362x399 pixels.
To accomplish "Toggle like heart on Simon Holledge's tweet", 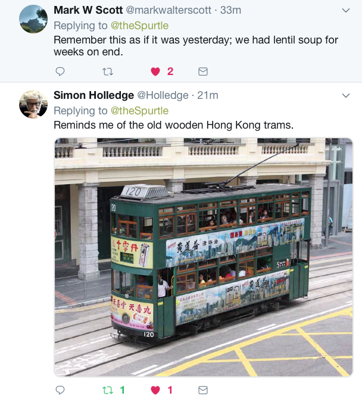I will point(155,390).
